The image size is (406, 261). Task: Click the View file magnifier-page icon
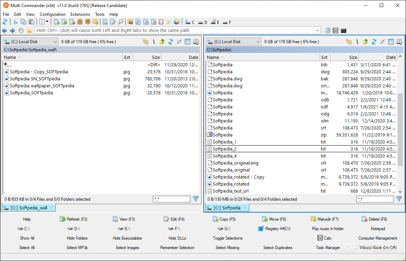tap(105, 22)
